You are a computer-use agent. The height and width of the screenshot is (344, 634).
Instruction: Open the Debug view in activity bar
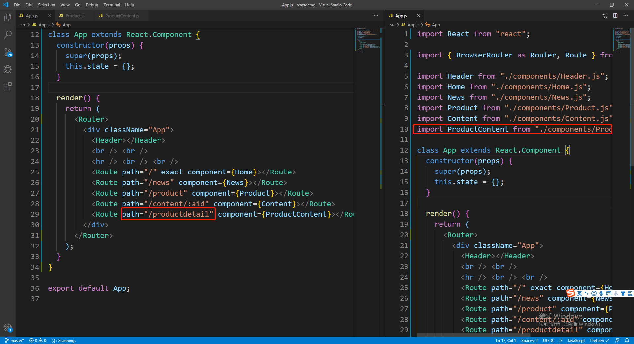pos(8,69)
